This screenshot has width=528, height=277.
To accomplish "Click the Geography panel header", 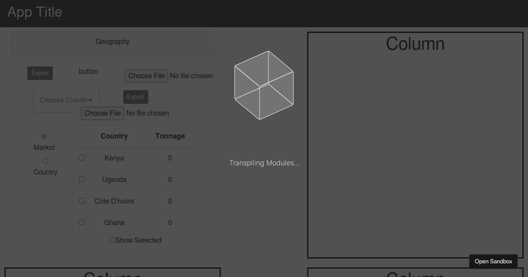I will [113, 41].
